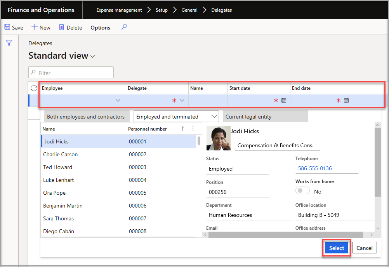Navigate to Setup in the breadcrumb
This screenshot has height=267, width=389.
[x=162, y=10]
